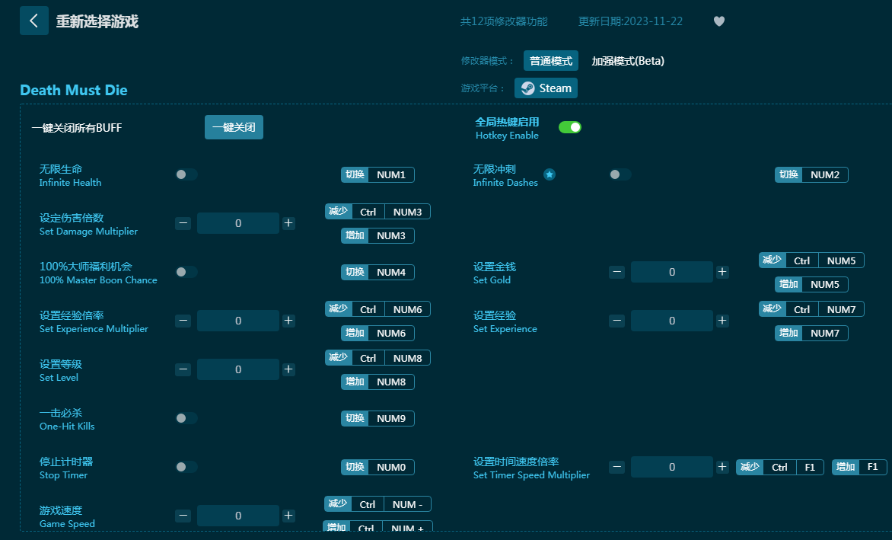
Task: Click the plus icon for Set Damage Multiplier
Action: coord(288,223)
